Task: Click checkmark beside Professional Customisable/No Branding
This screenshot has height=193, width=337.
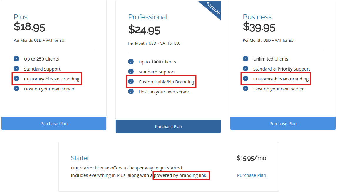Action: click(x=131, y=82)
